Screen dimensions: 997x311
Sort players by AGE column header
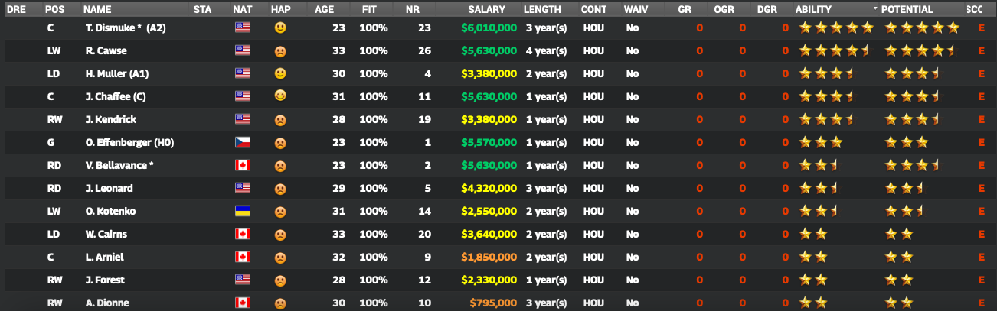pyautogui.click(x=324, y=9)
